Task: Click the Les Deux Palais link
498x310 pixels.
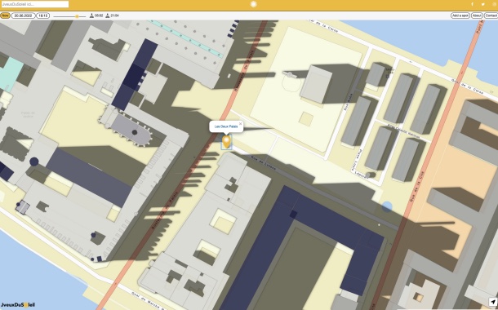Action: pyautogui.click(x=226, y=126)
